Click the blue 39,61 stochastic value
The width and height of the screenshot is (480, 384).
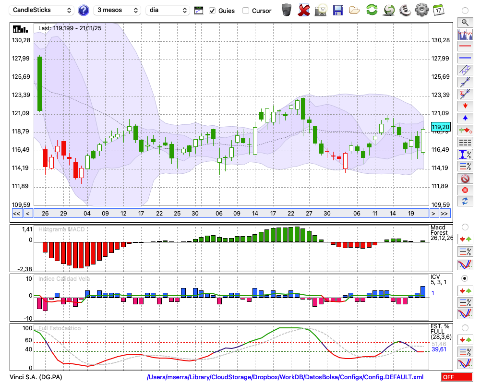(439, 349)
